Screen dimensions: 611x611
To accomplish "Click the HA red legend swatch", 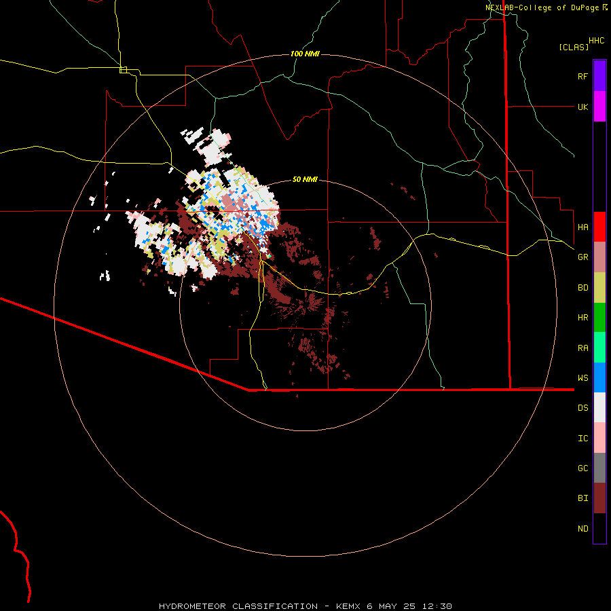I will coord(599,227).
